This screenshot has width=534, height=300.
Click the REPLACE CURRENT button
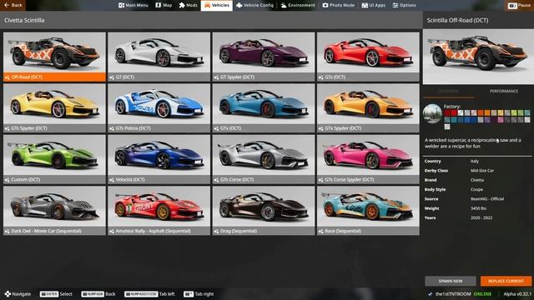point(506,281)
